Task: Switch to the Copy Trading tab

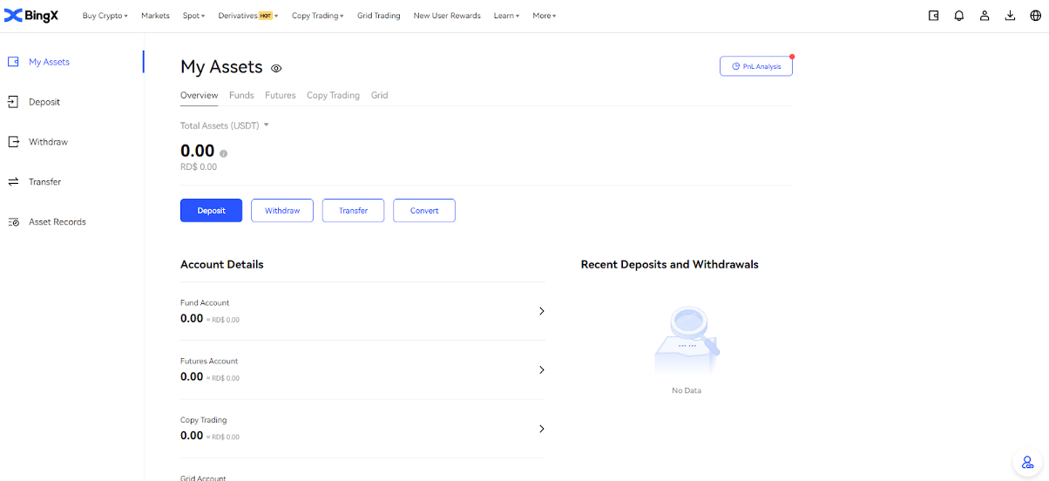Action: pyautogui.click(x=333, y=95)
